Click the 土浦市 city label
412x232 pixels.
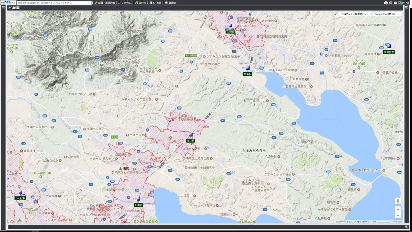pos(124,169)
